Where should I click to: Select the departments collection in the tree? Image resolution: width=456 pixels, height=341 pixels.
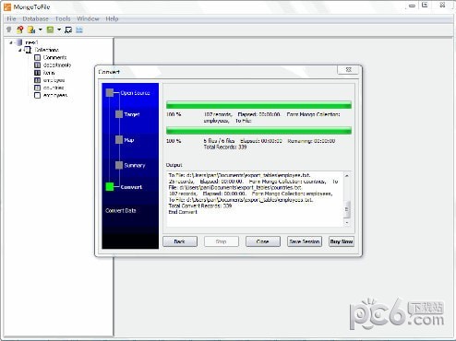click(x=57, y=65)
